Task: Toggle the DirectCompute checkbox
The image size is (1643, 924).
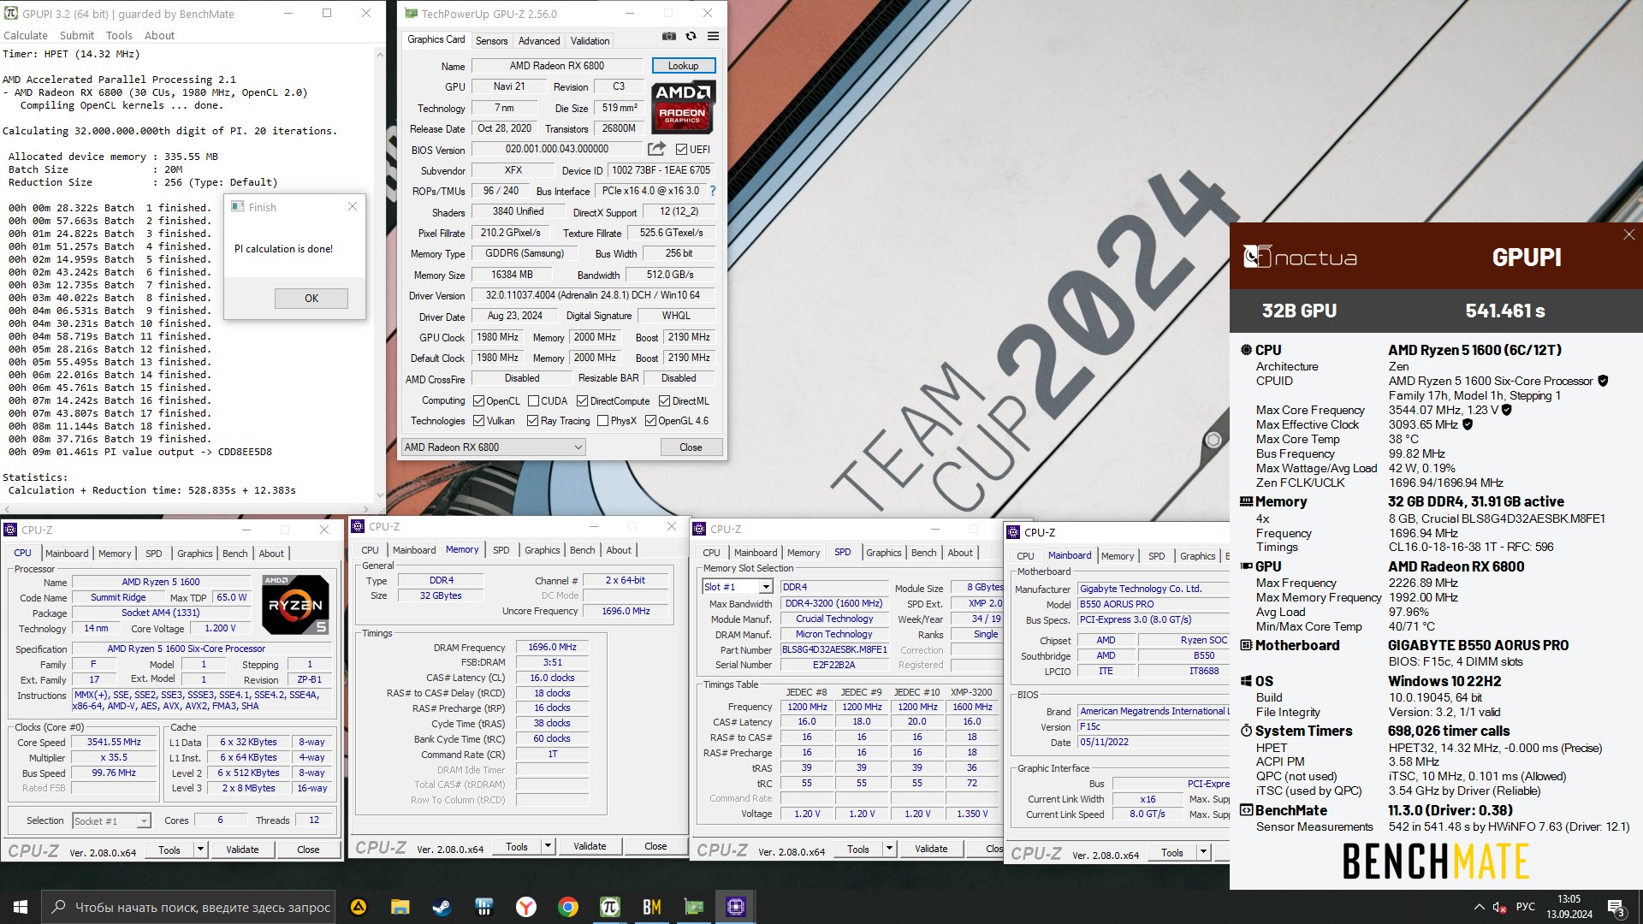Action: [x=582, y=400]
